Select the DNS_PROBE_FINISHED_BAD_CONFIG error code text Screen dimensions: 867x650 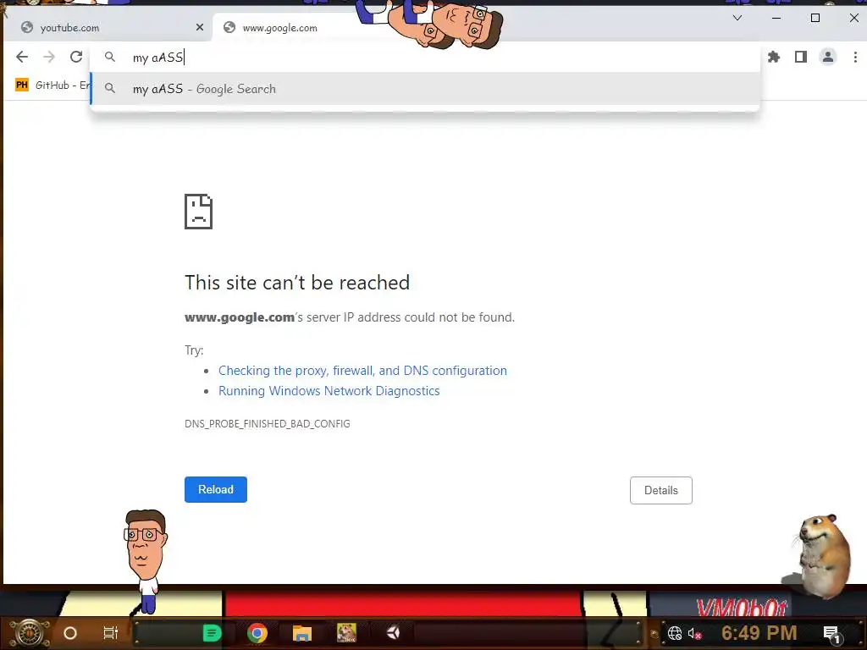[267, 424]
